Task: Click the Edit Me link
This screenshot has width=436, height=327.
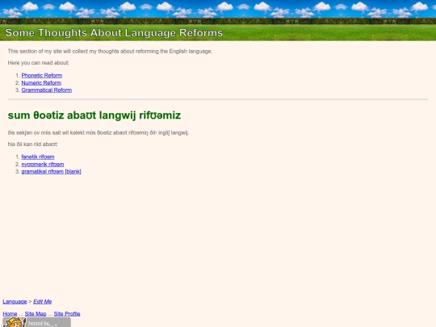Action: [43, 302]
